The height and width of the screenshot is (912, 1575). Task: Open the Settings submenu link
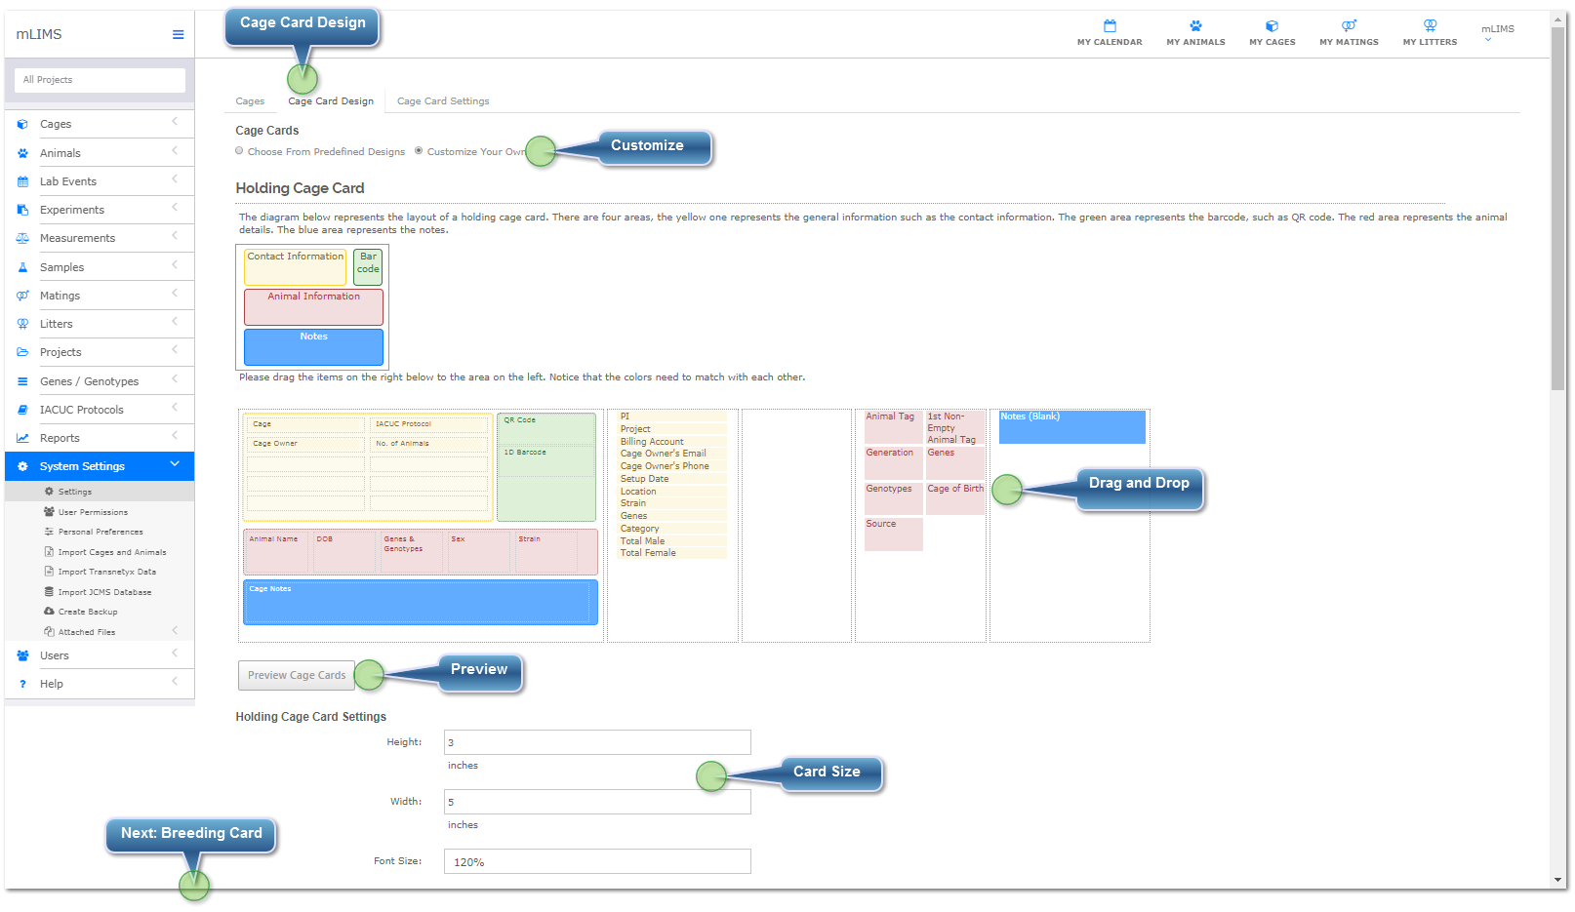(75, 492)
